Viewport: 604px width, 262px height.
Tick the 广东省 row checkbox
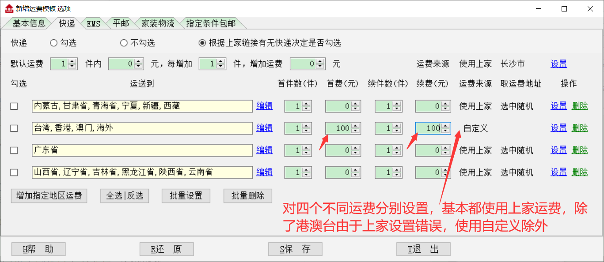[x=14, y=150]
